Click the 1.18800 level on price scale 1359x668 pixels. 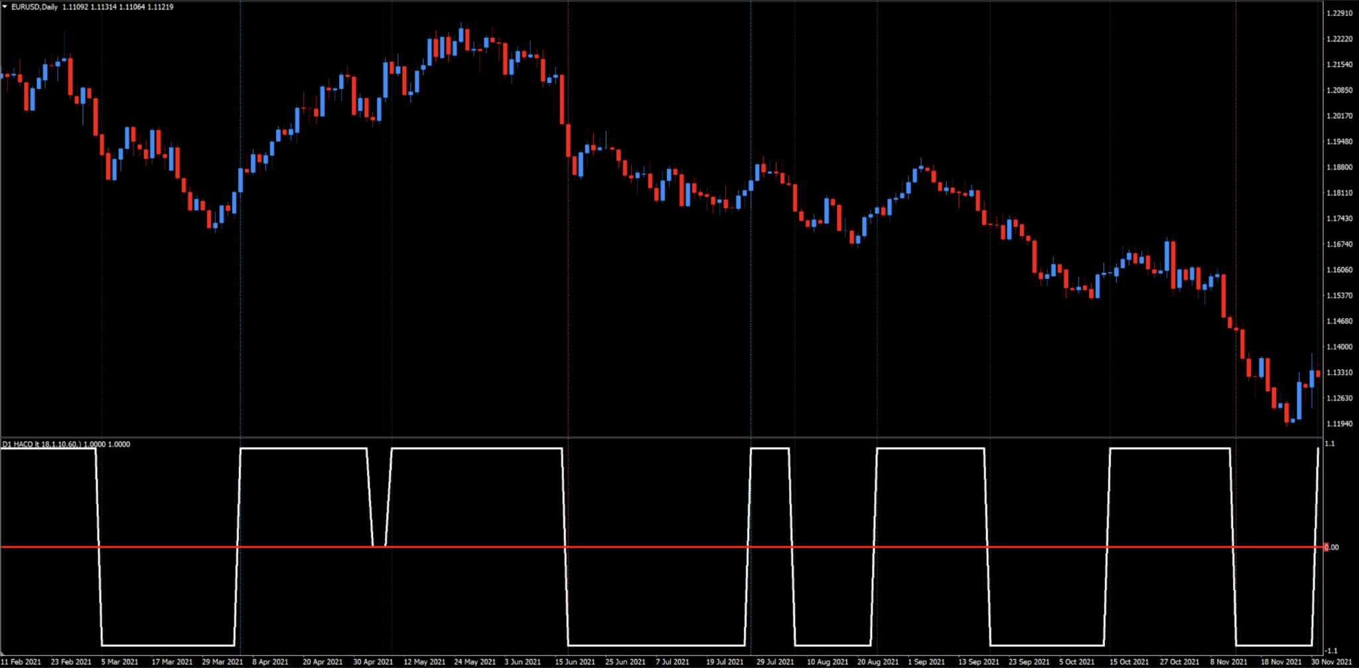point(1340,167)
